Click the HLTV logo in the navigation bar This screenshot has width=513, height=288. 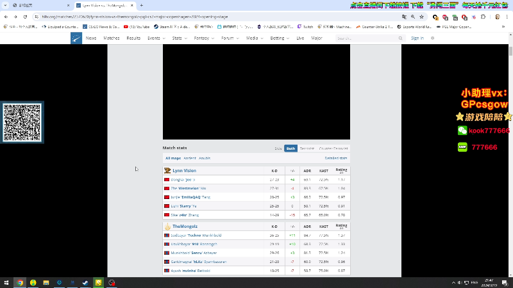pos(76,38)
